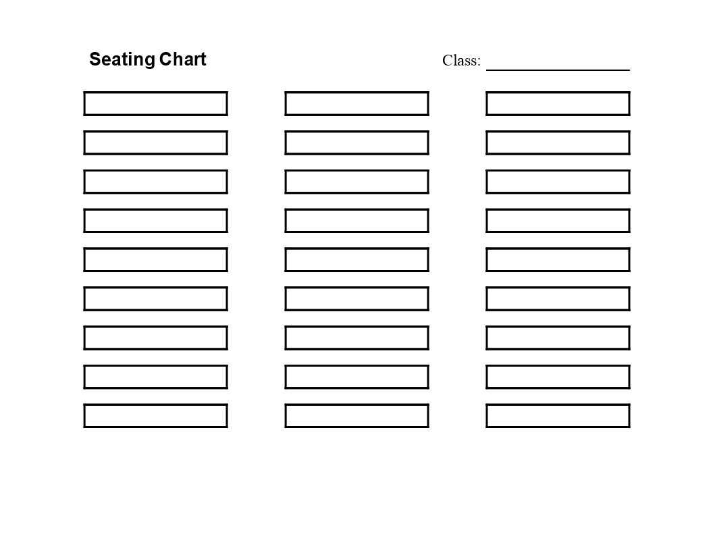Screen dimensions: 713x551
Task: Click the bottom box in the right column
Action: (x=558, y=416)
